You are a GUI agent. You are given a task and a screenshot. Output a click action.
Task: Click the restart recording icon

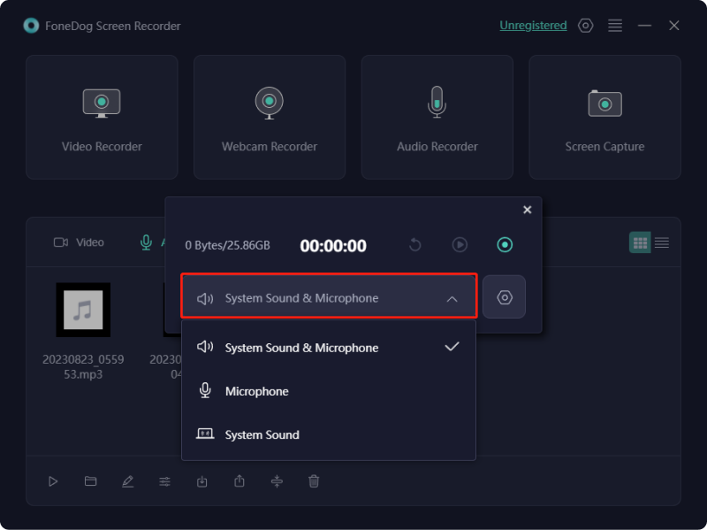(415, 244)
